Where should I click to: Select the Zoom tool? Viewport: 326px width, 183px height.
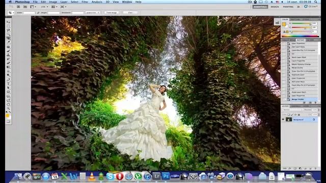8,108
